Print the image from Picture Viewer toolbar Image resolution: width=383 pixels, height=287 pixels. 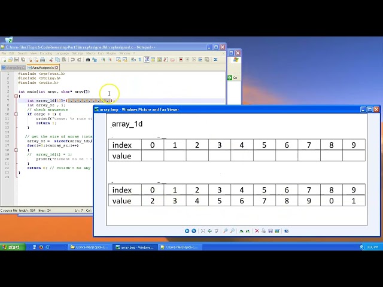pos(263,231)
